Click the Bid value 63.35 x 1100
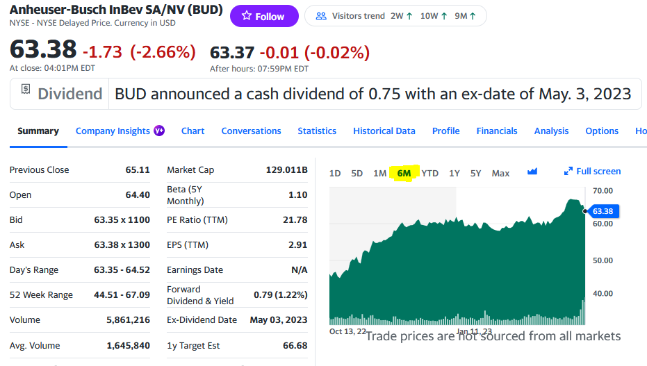Screen dimensions: 647x366 tap(122, 219)
